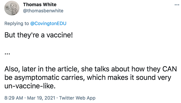
Task: Click the three-dot line in the tweet body
Action: click(7, 54)
